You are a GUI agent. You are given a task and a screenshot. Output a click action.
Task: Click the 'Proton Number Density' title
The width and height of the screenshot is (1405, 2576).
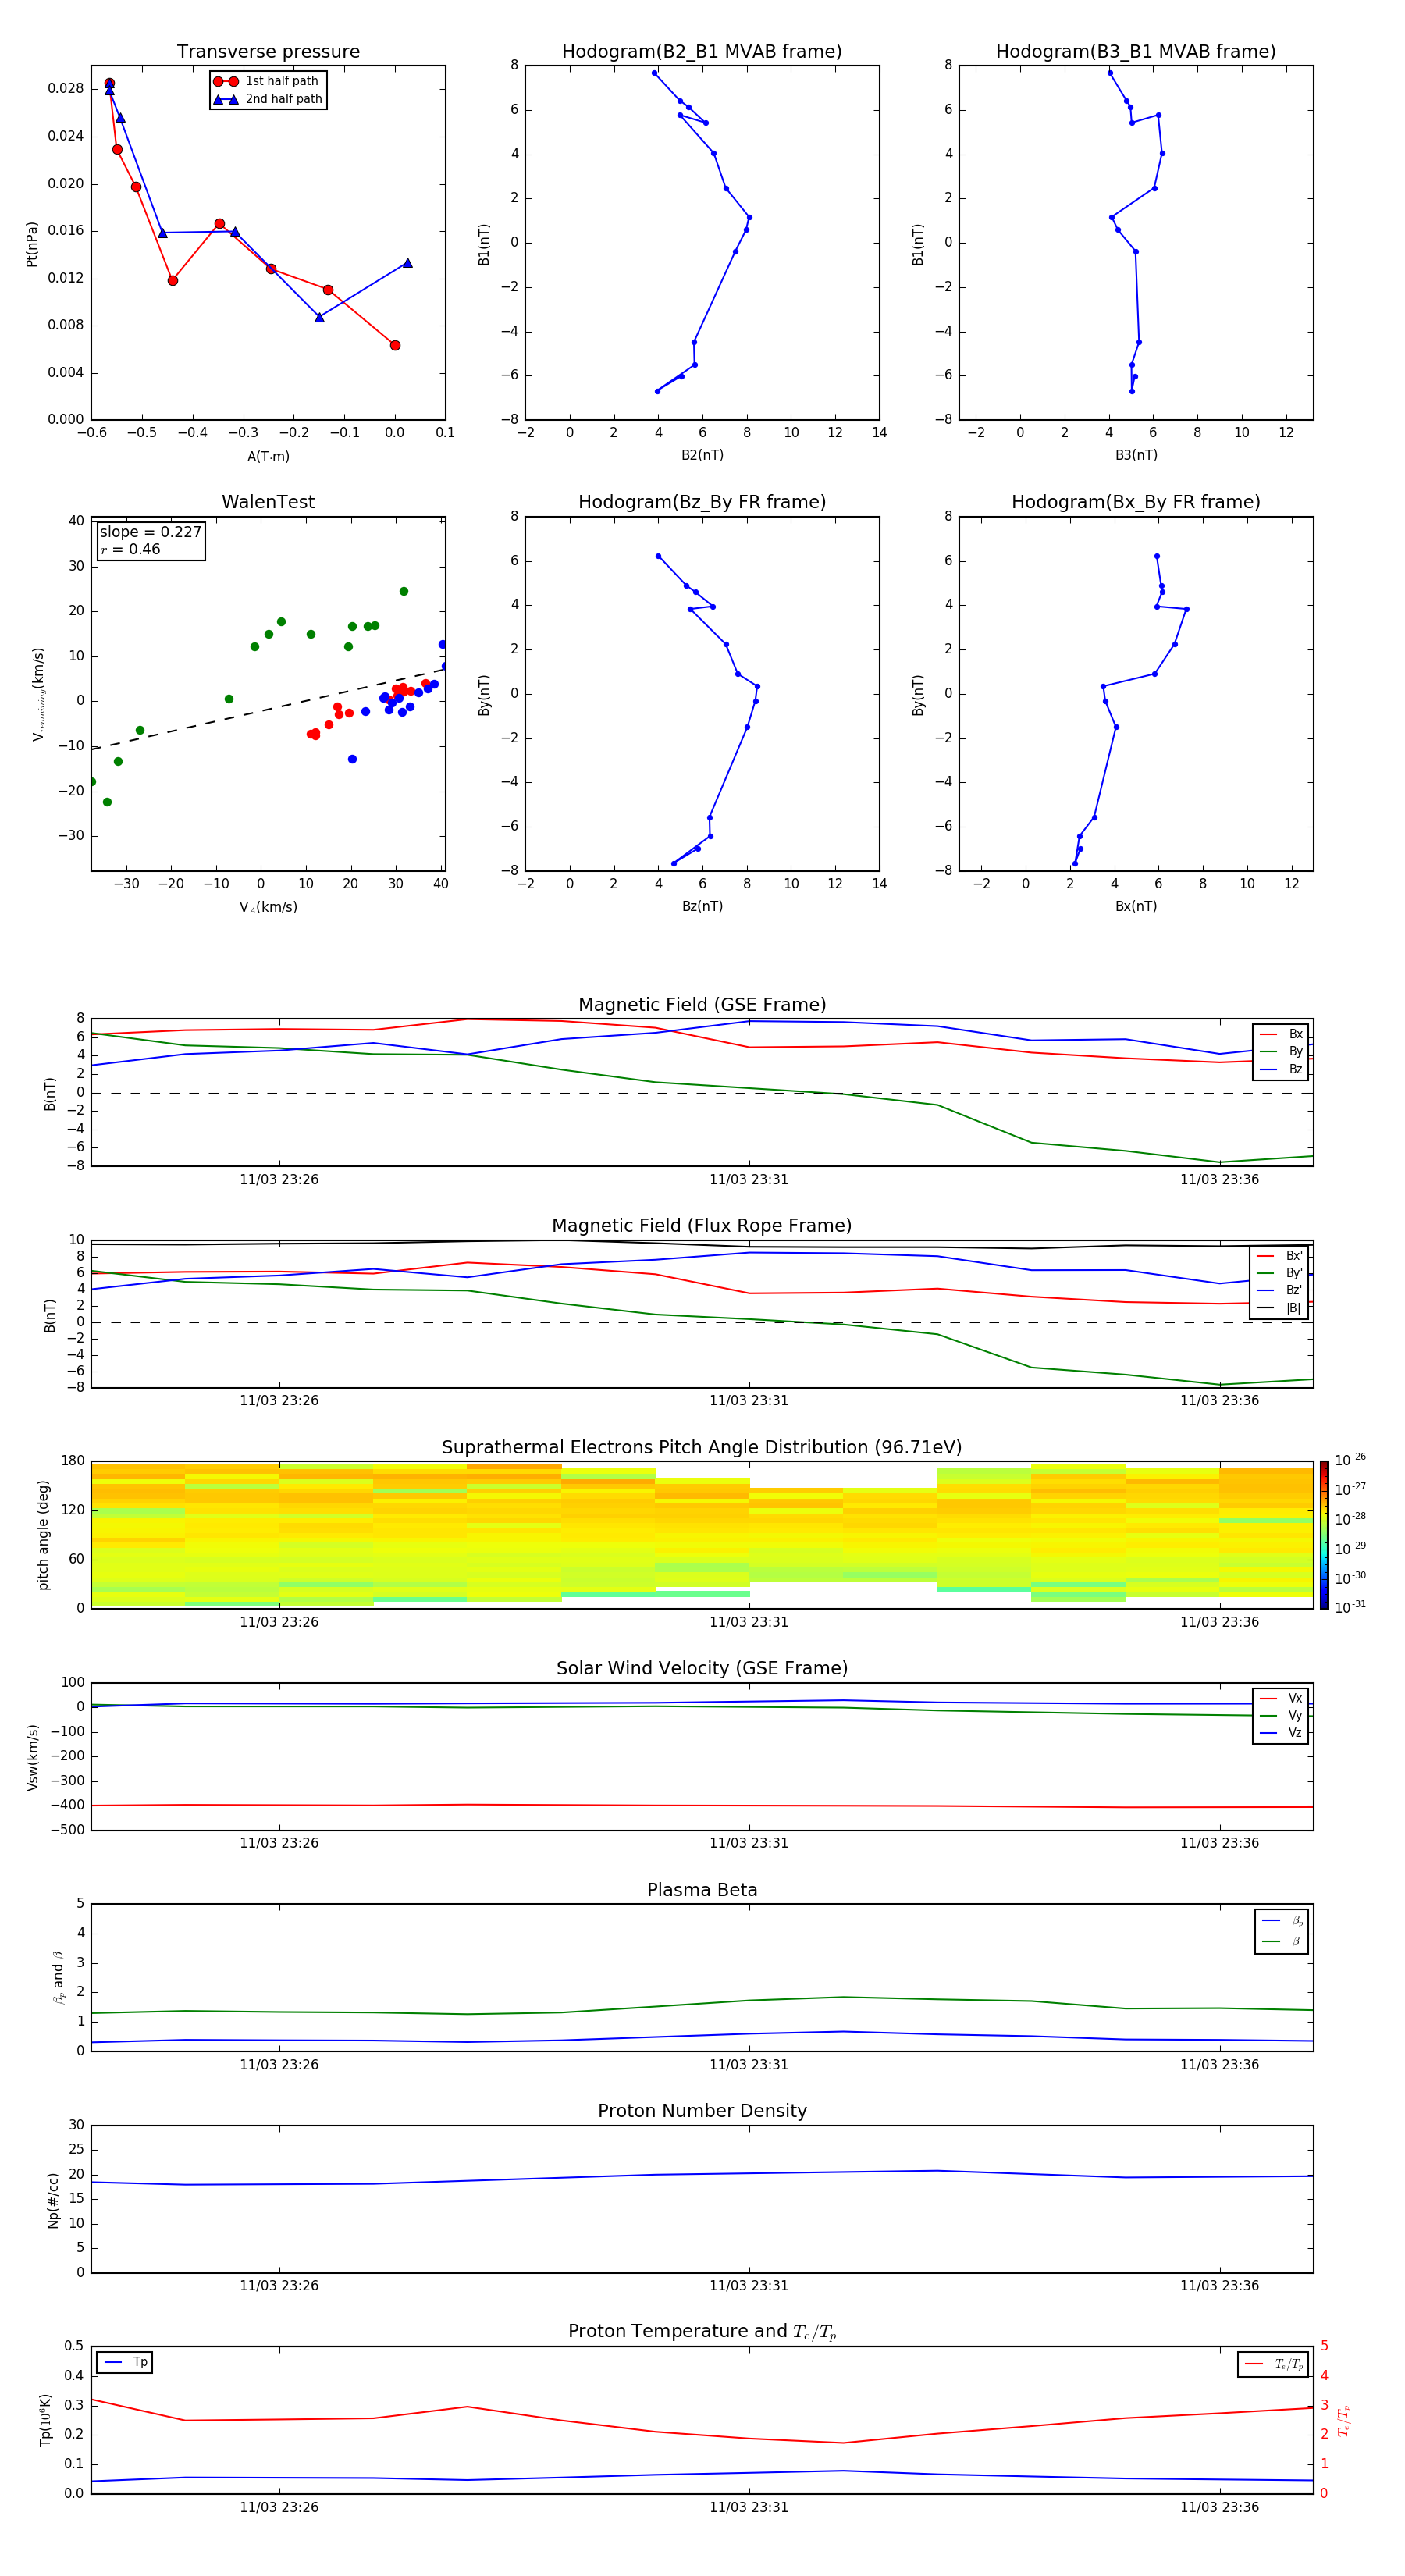[702, 2111]
